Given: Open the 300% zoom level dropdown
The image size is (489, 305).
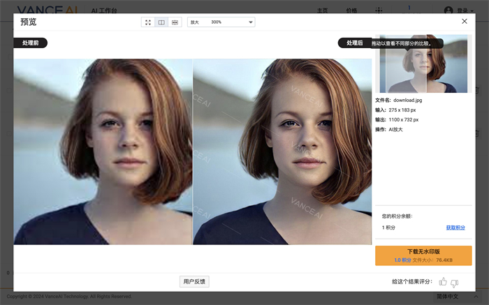Looking at the screenshot, I should click(x=221, y=22).
